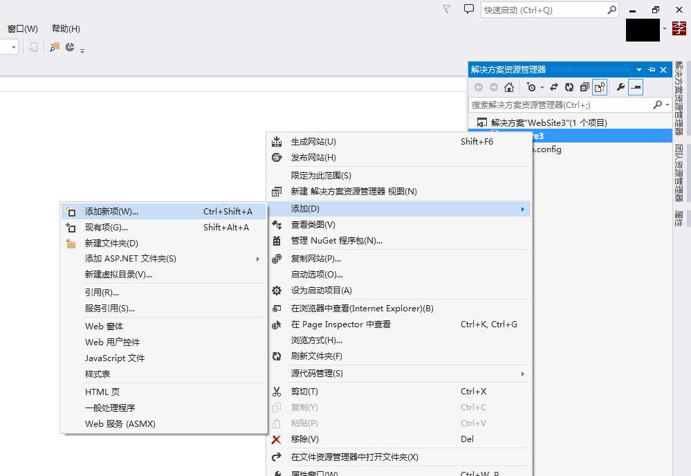Viewport: 691px width, 476px height.
Task: Click the Quick Launch magnifier icon
Action: tap(611, 10)
